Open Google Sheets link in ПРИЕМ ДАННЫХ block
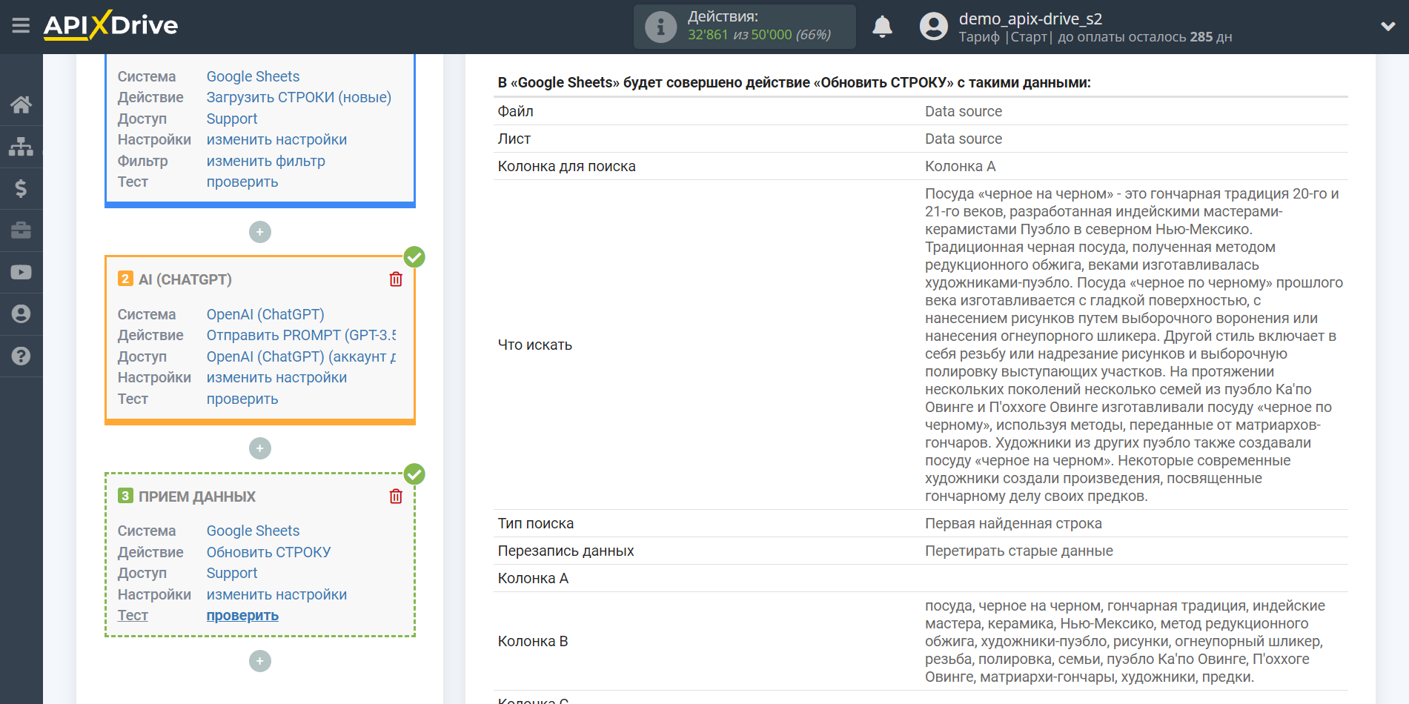Viewport: 1409px width, 704px height. point(253,531)
